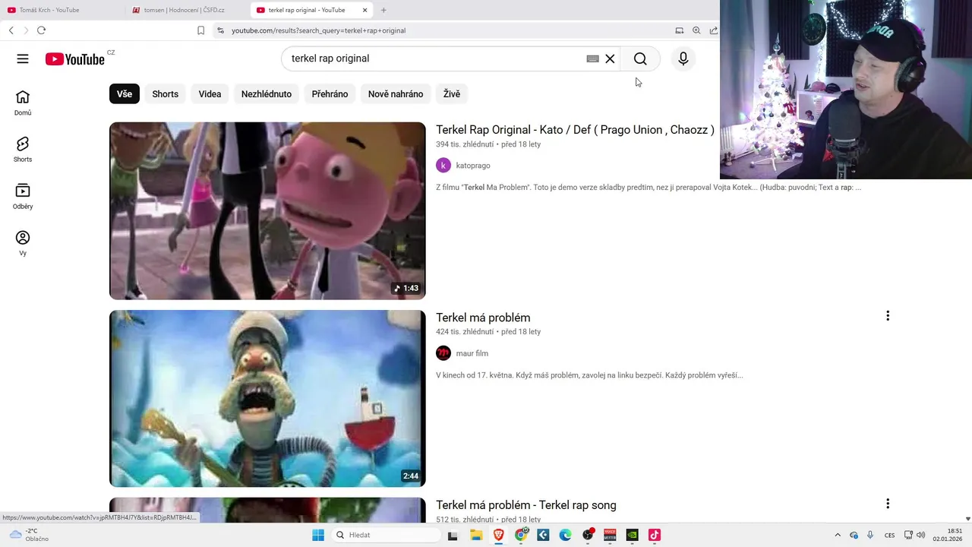Open File Explorer from taskbar
The width and height of the screenshot is (972, 547).
(476, 535)
